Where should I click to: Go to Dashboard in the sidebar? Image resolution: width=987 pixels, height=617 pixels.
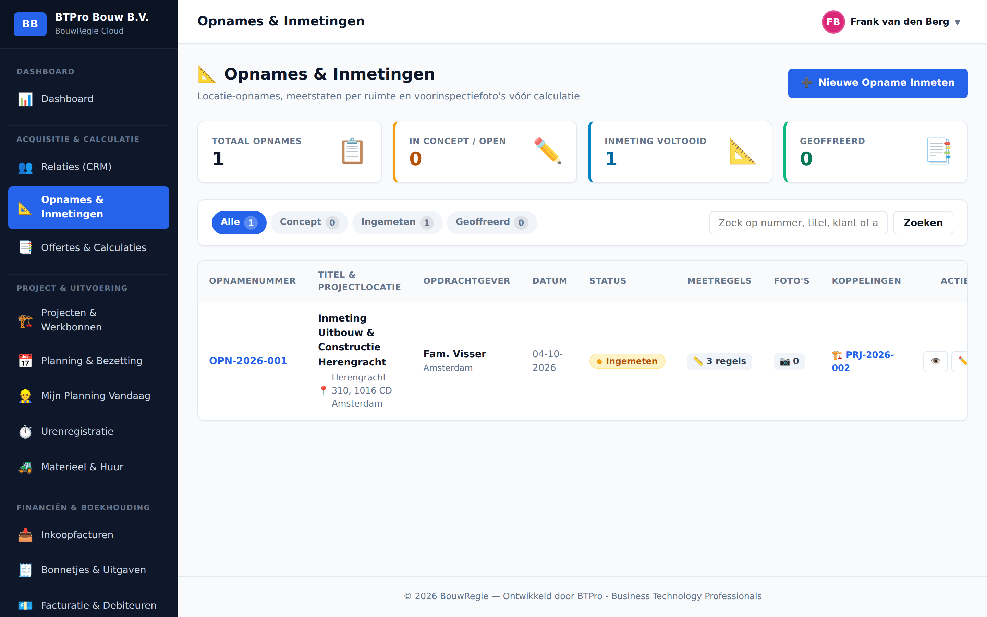pos(88,99)
